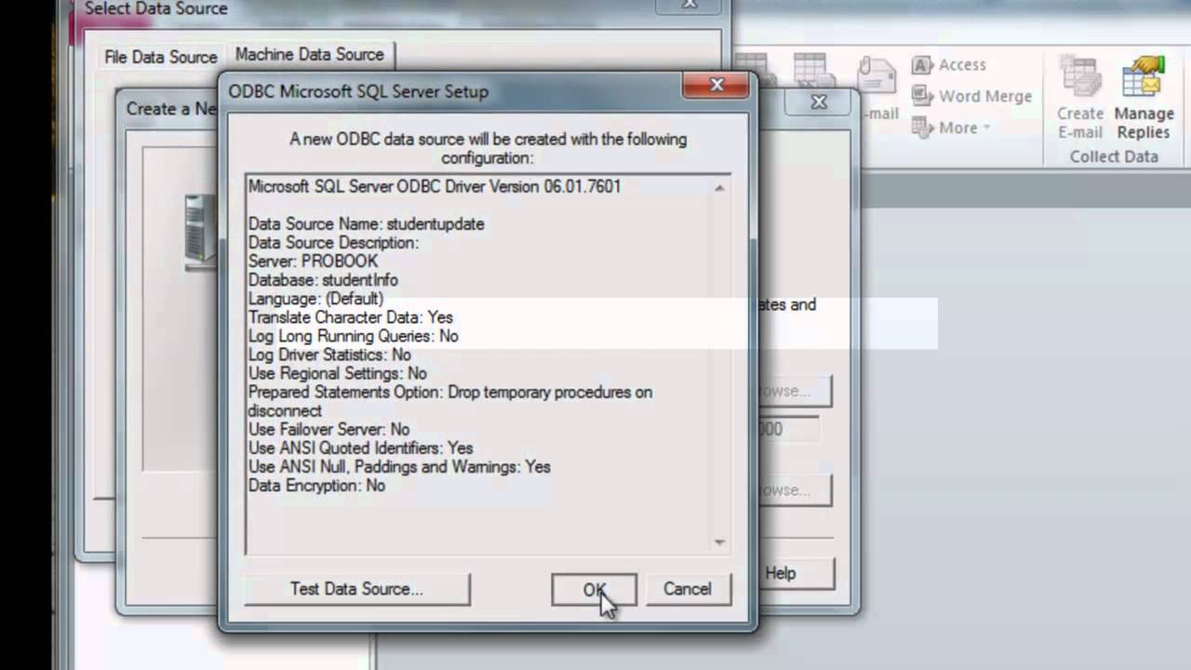Viewport: 1191px width, 670px height.
Task: Test the data source connection
Action: 356,589
